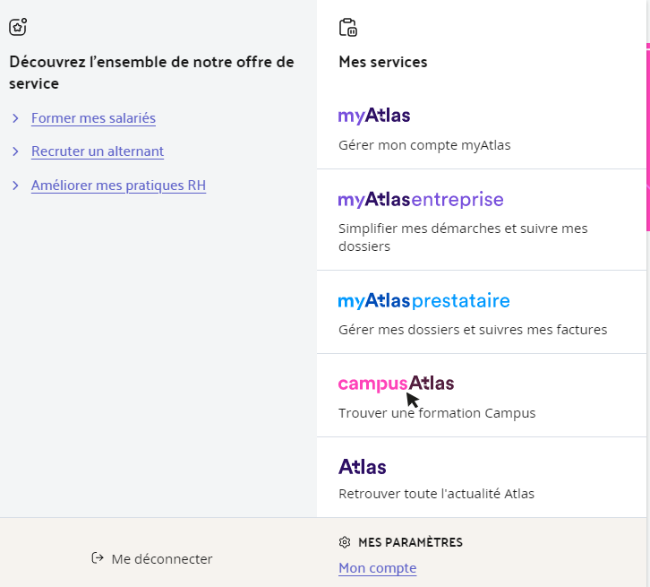Open the myAtlasentreprise logo

pos(421,200)
